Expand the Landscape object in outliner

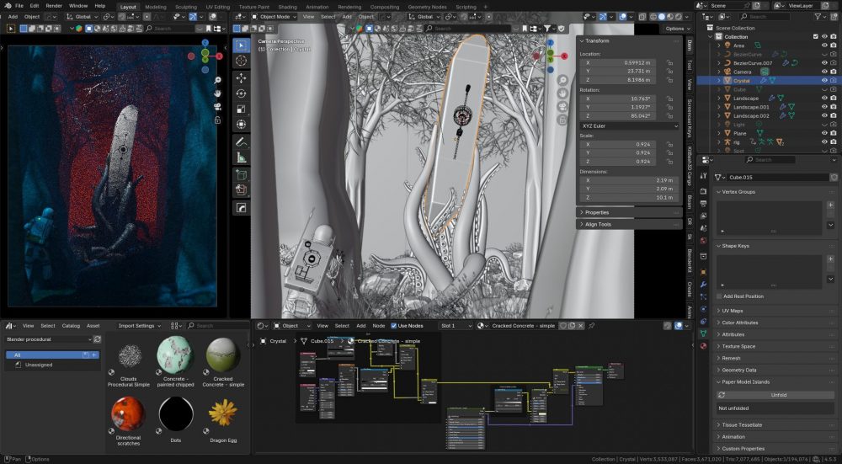[x=719, y=99]
